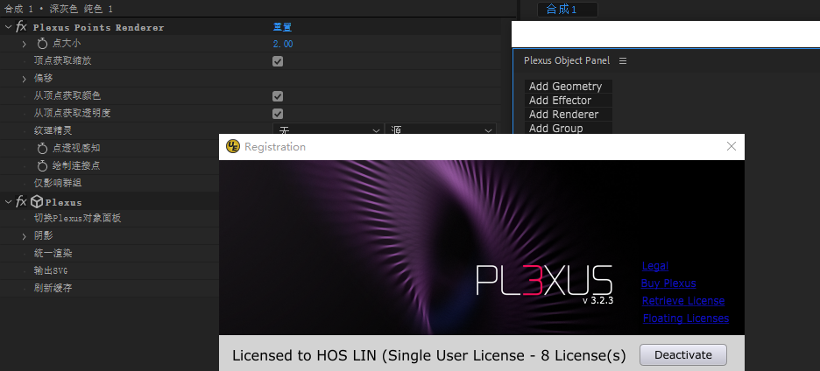Toggle the stopwatch for 绘制连接点
820x371 pixels.
pyautogui.click(x=42, y=165)
